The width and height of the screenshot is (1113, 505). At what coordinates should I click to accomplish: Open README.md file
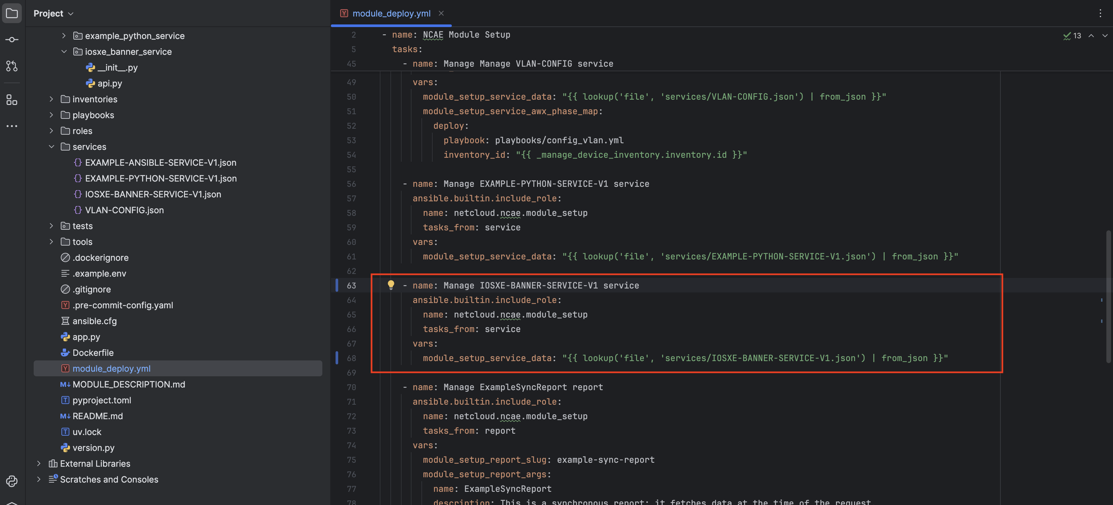coord(97,416)
